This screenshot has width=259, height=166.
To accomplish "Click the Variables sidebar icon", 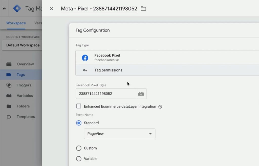I will 9,96.
